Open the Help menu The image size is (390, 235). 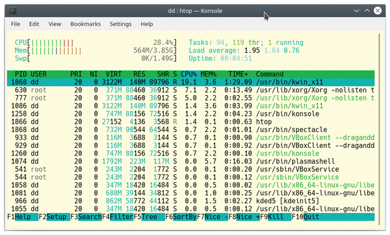coord(147,24)
